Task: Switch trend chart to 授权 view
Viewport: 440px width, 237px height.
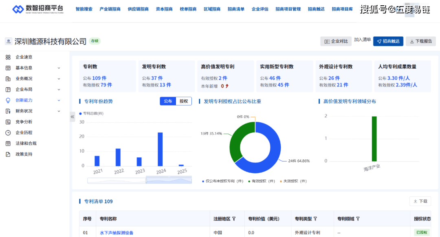Action: tap(184, 101)
